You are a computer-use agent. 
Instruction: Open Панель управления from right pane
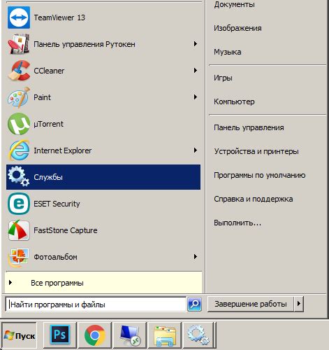(249, 127)
